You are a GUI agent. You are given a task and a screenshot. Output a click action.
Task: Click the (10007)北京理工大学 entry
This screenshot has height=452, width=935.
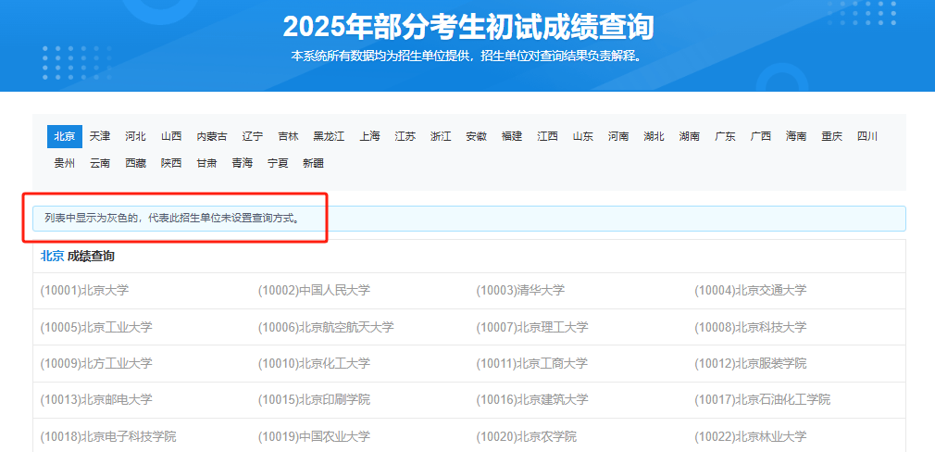(532, 327)
